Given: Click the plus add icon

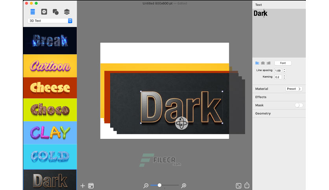Looking at the screenshot, I should [83, 186].
